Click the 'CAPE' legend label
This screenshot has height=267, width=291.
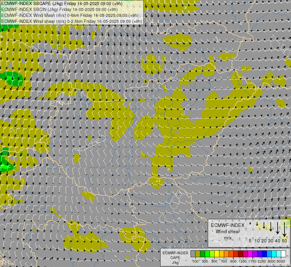(175, 258)
